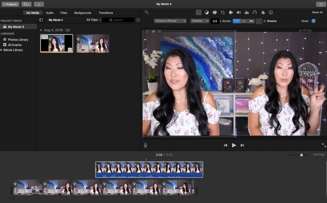Switch to the My Media tab
Image resolution: width=327 pixels, height=203 pixels.
33,13
